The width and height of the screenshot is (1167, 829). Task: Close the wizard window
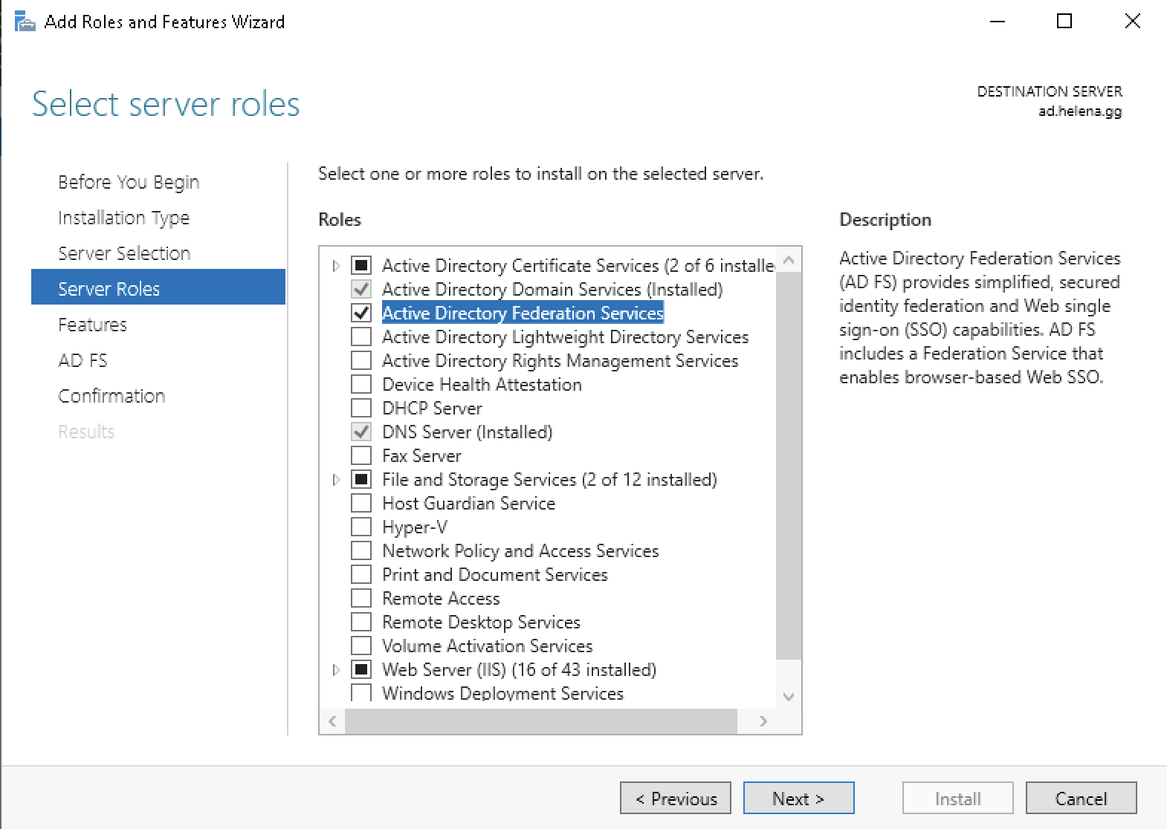1132,22
